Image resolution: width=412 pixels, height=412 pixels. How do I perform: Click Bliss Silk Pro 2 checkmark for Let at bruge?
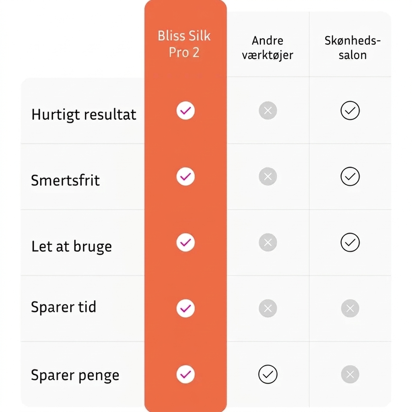pyautogui.click(x=185, y=242)
